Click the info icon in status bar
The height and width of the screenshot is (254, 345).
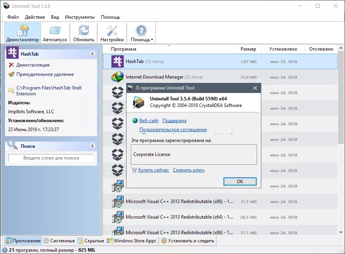pyautogui.click(x=4, y=250)
